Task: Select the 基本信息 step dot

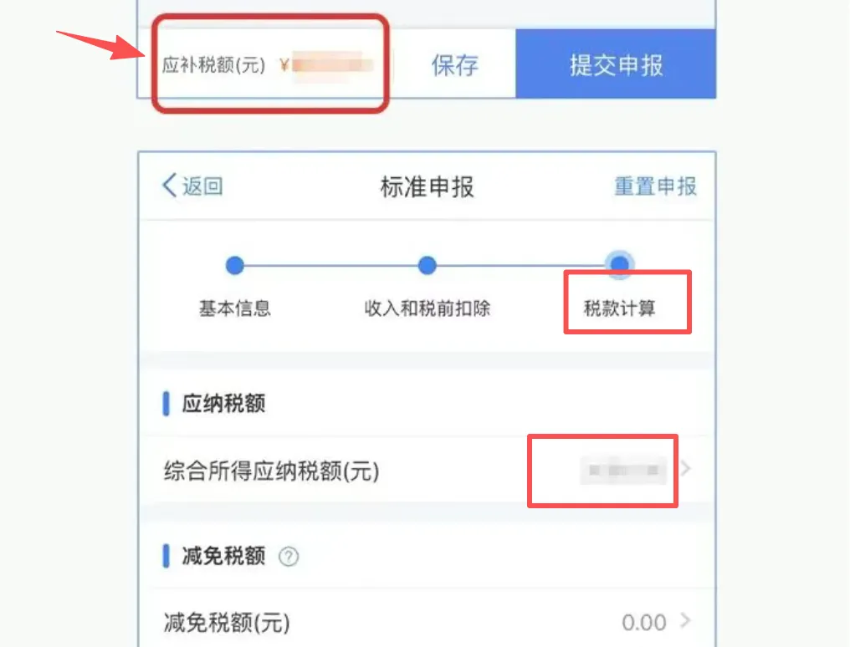Action: click(x=235, y=265)
